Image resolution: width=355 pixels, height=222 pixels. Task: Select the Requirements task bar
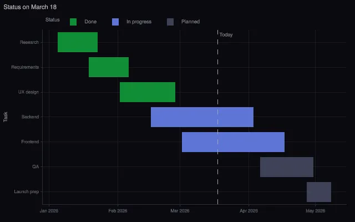tap(109, 67)
